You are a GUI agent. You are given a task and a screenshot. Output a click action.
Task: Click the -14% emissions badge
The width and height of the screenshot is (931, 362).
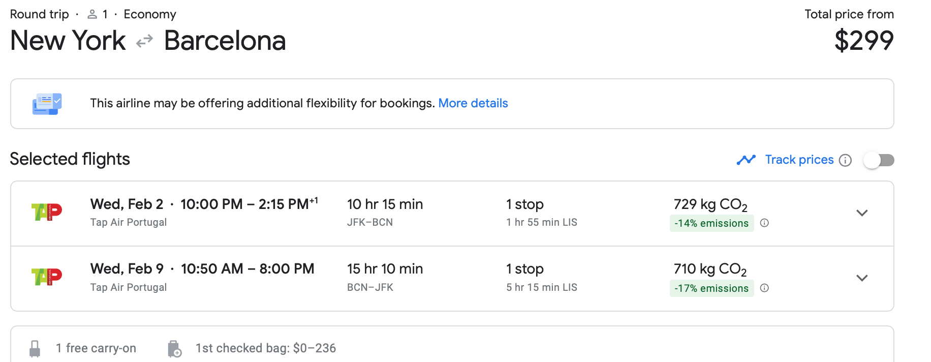711,223
